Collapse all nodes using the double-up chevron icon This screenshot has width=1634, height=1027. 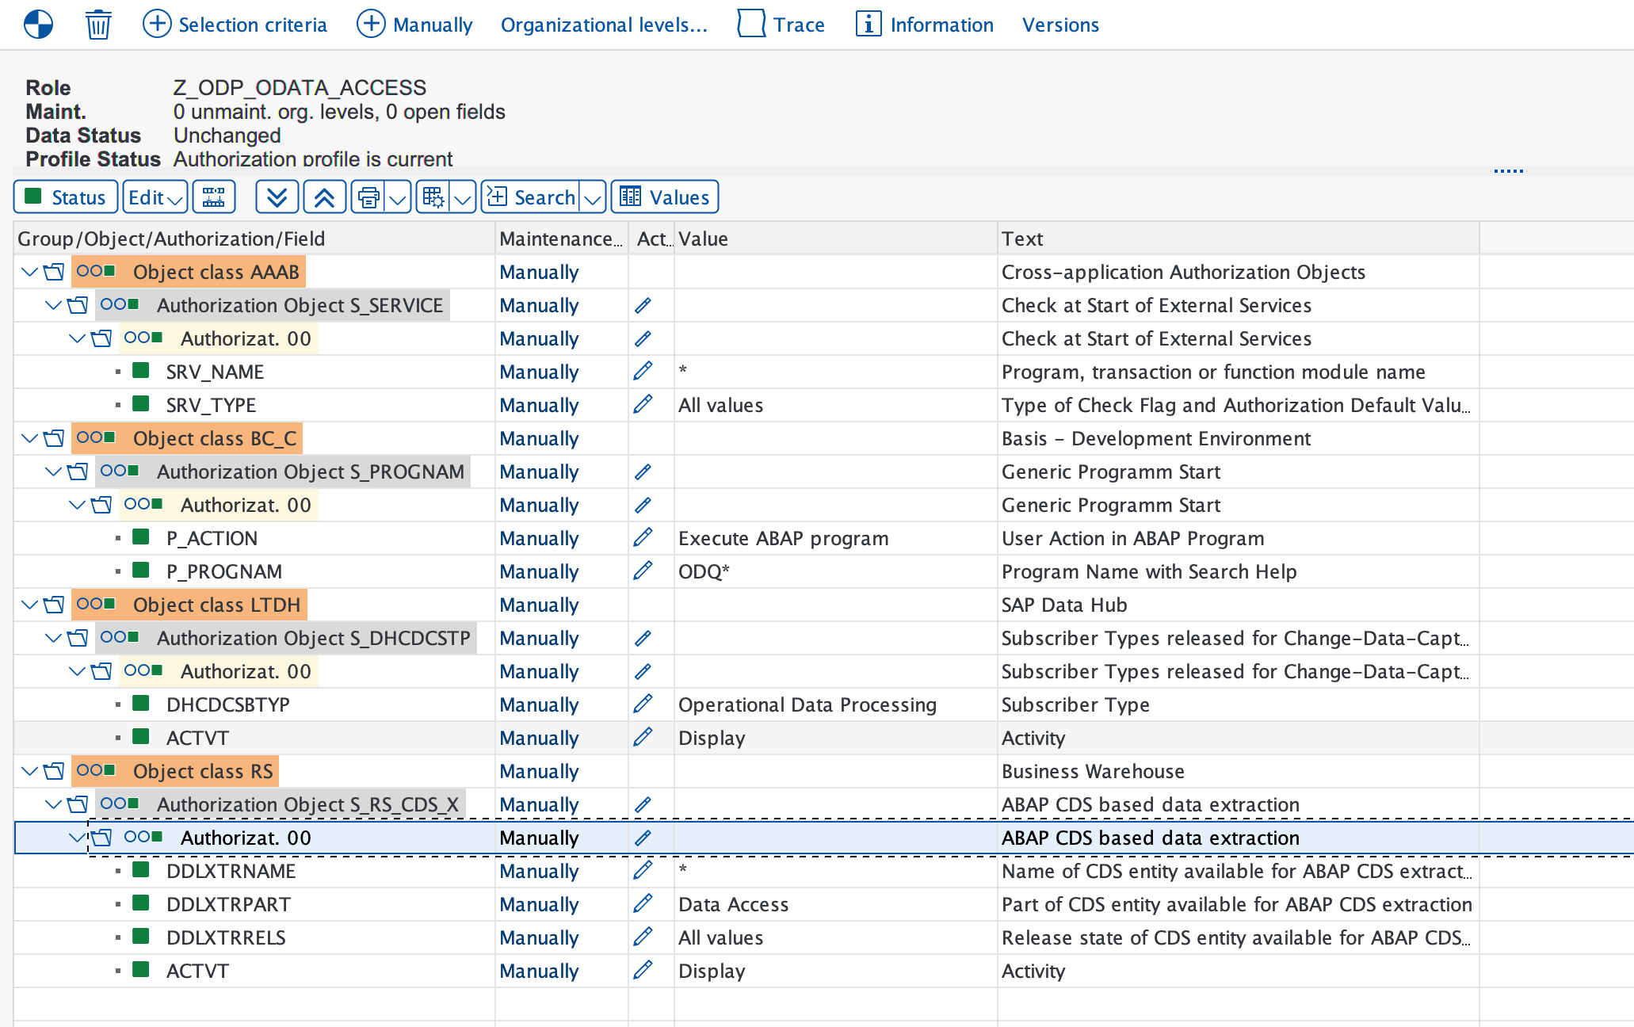point(323,197)
